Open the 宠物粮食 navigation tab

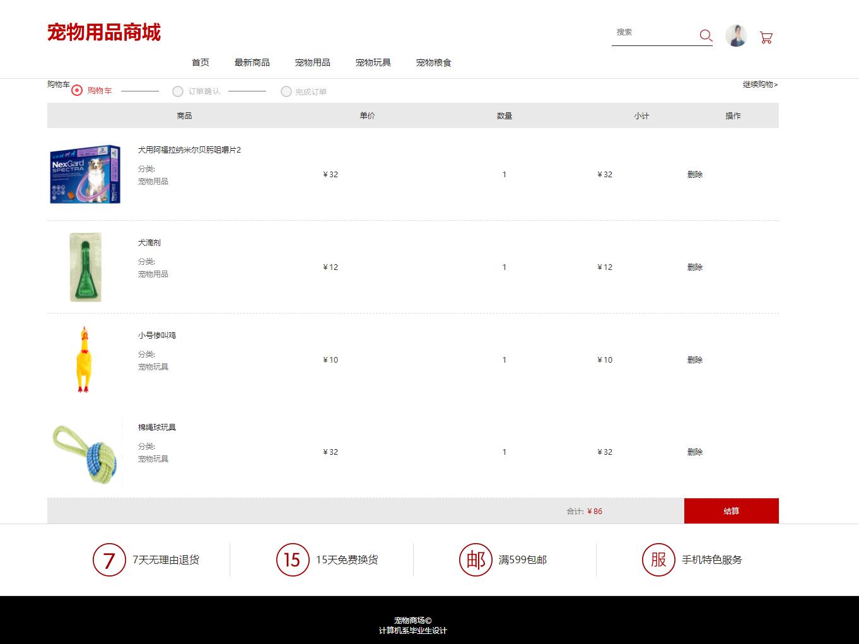coord(433,62)
